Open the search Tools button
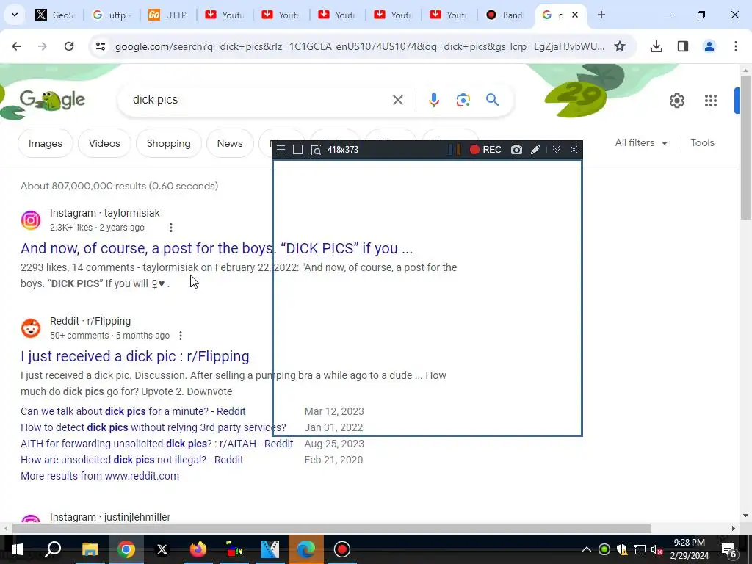The image size is (752, 564). click(702, 143)
